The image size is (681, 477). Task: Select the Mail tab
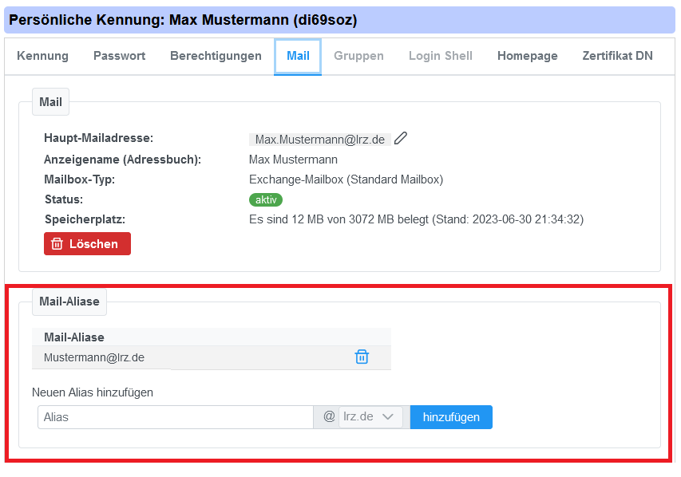298,56
